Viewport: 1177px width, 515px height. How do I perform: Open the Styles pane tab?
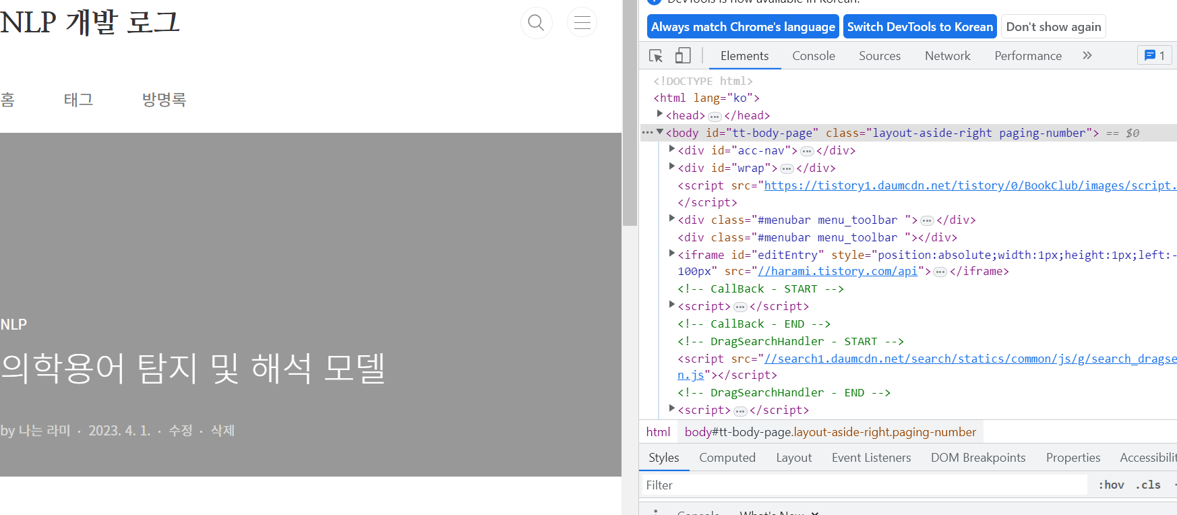coord(664,458)
